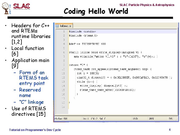
Task: Click line number 6 in the gutter
Action: pyautogui.click(x=64, y=52)
